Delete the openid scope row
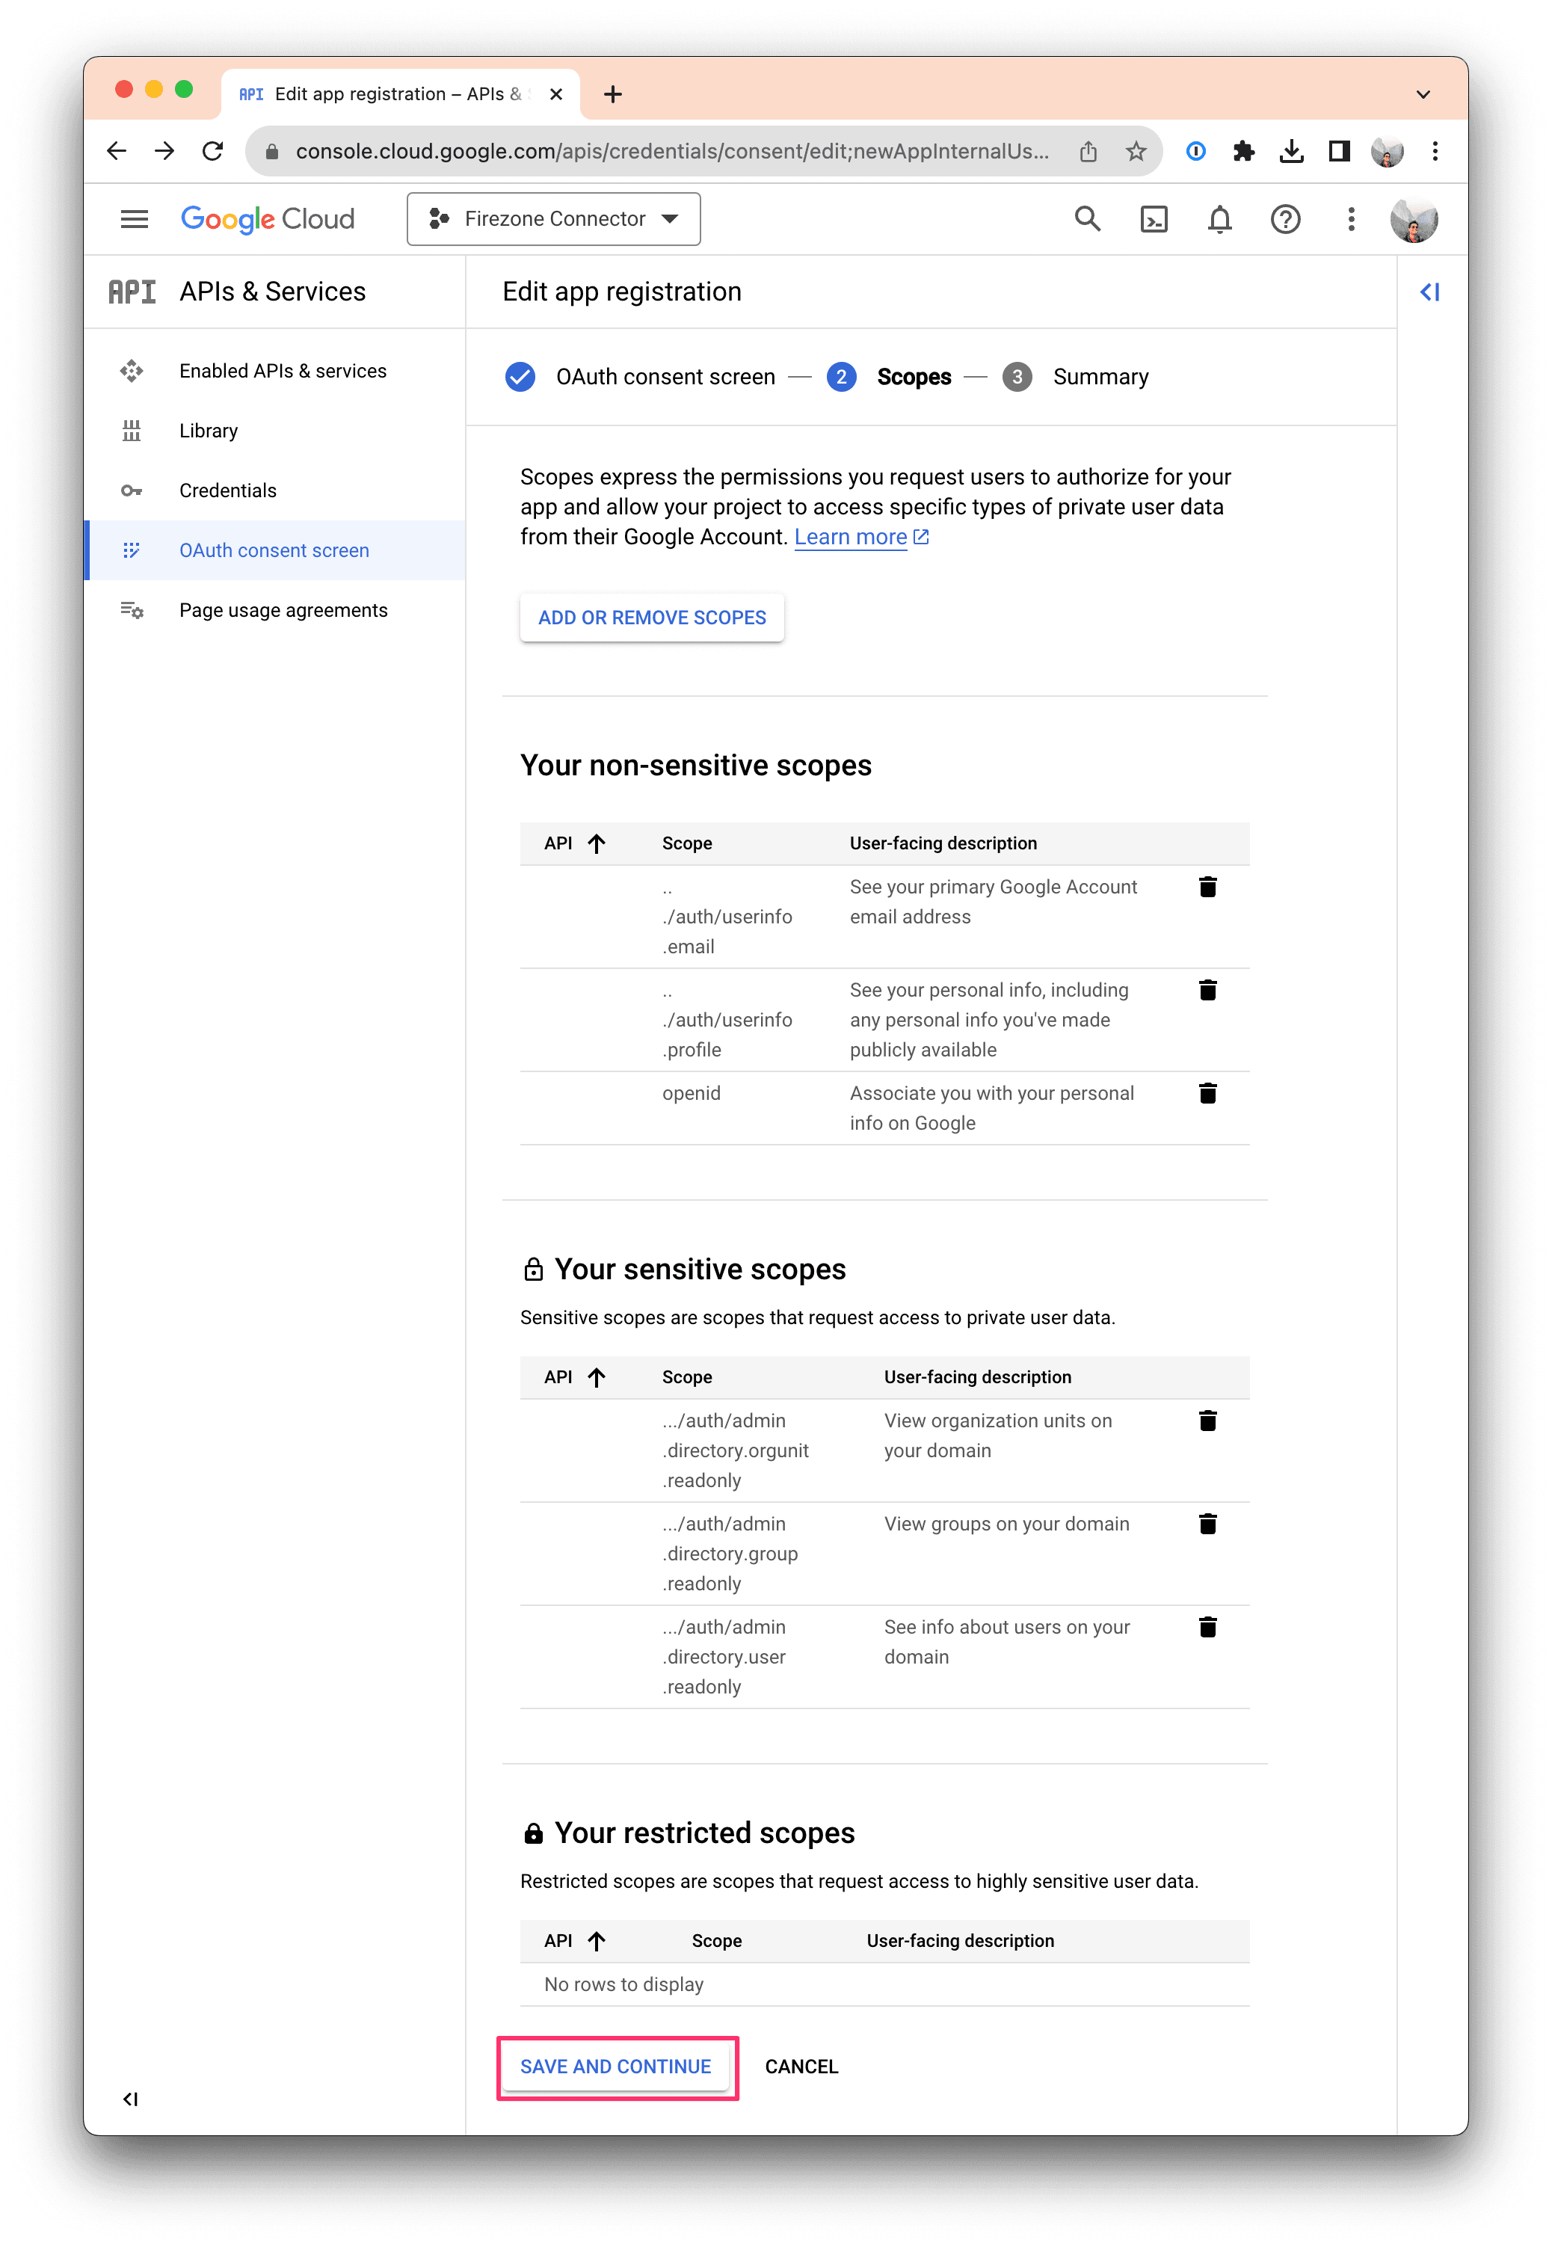 1208,1093
